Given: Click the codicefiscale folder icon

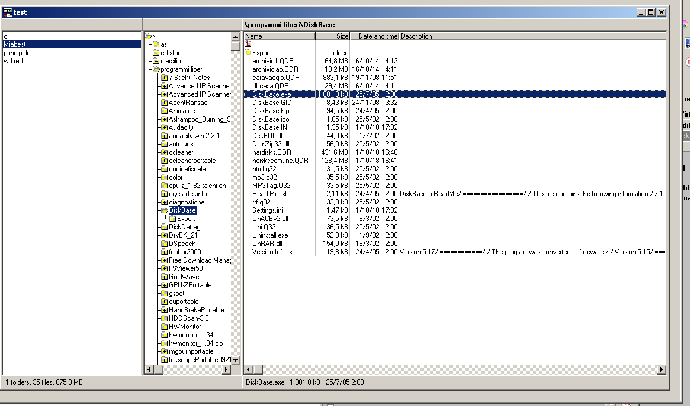Looking at the screenshot, I should (x=165, y=169).
